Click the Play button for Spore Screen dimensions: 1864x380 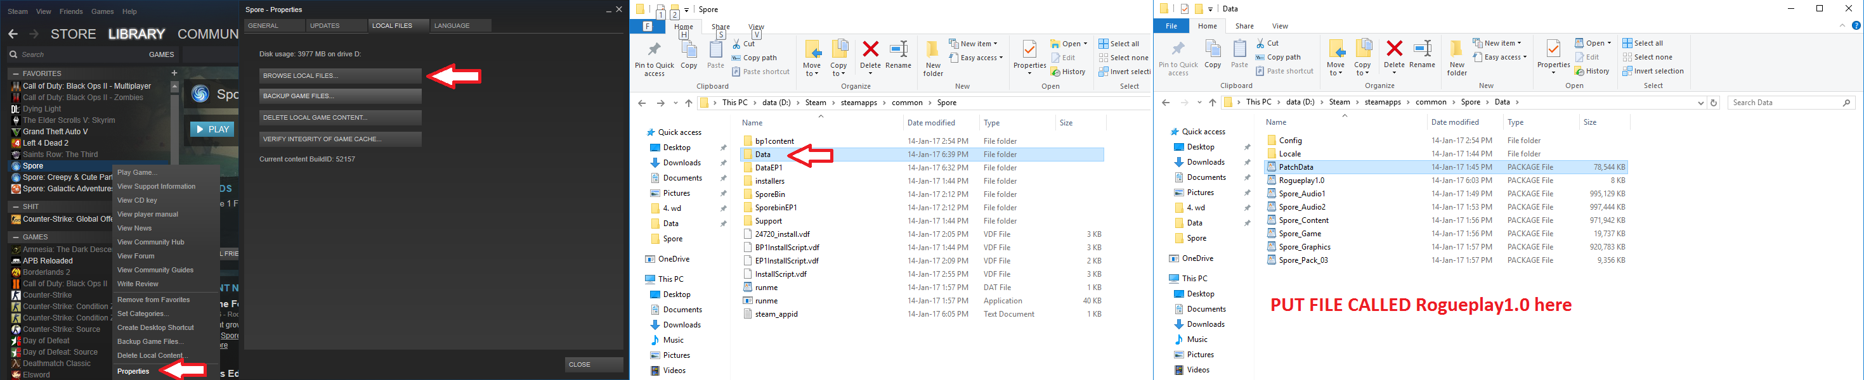[x=212, y=129]
